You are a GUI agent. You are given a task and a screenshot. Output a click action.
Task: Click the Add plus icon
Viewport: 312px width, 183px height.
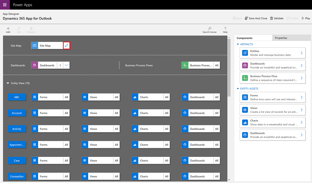pyautogui.click(x=8, y=28)
